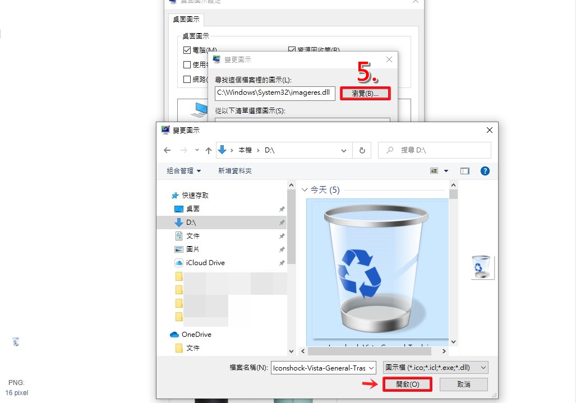
Task: Close the front 變更圖示 file dialog
Action: 489,130
